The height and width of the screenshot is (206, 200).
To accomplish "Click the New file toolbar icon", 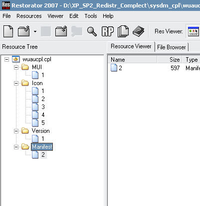I will 8,31.
